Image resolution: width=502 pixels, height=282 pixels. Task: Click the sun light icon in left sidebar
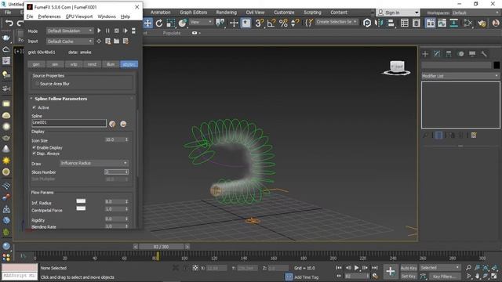tap(6, 161)
